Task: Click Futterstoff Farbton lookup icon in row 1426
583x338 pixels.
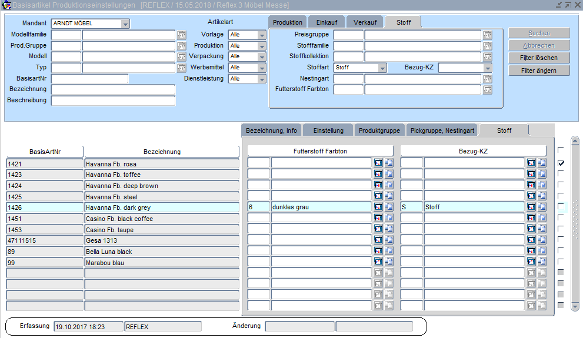Action: click(378, 207)
